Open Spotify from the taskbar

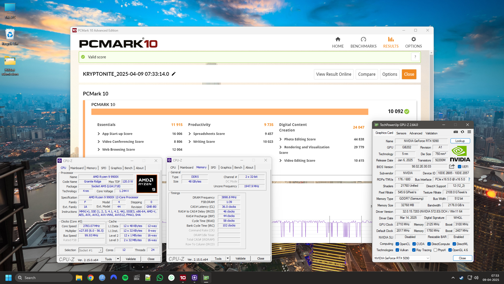click(x=125, y=278)
